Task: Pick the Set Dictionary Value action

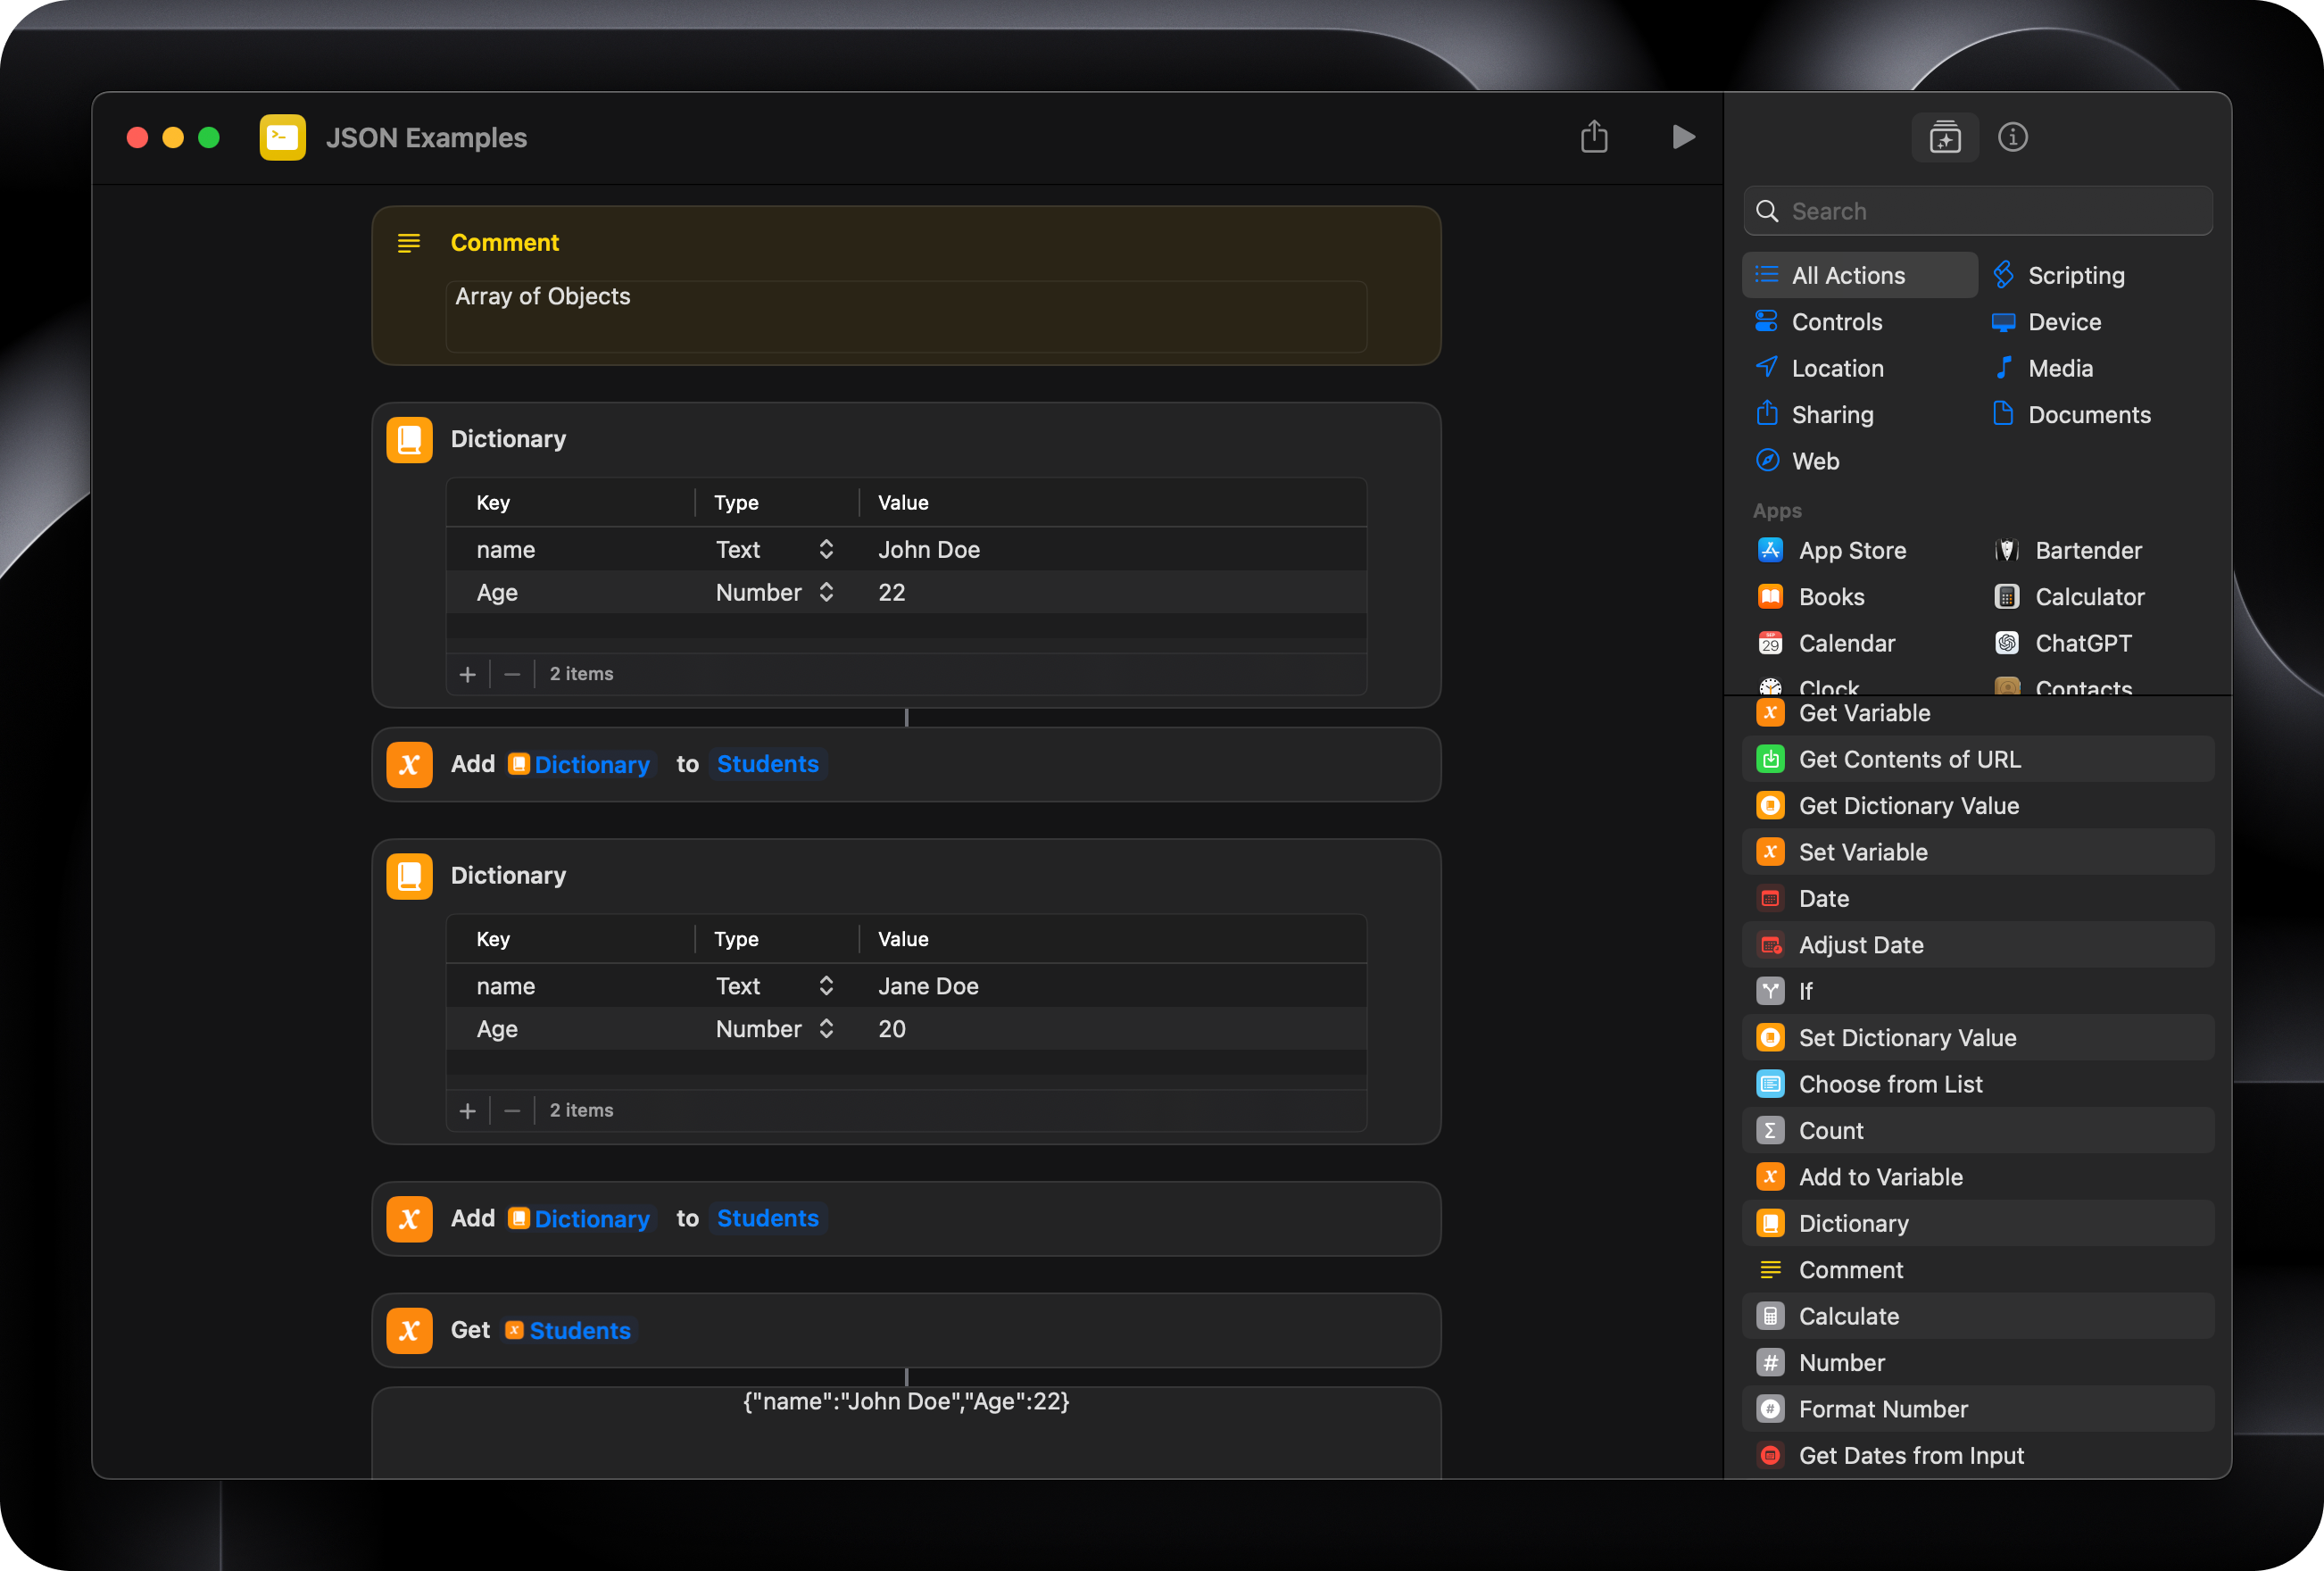Action: click(1907, 1038)
